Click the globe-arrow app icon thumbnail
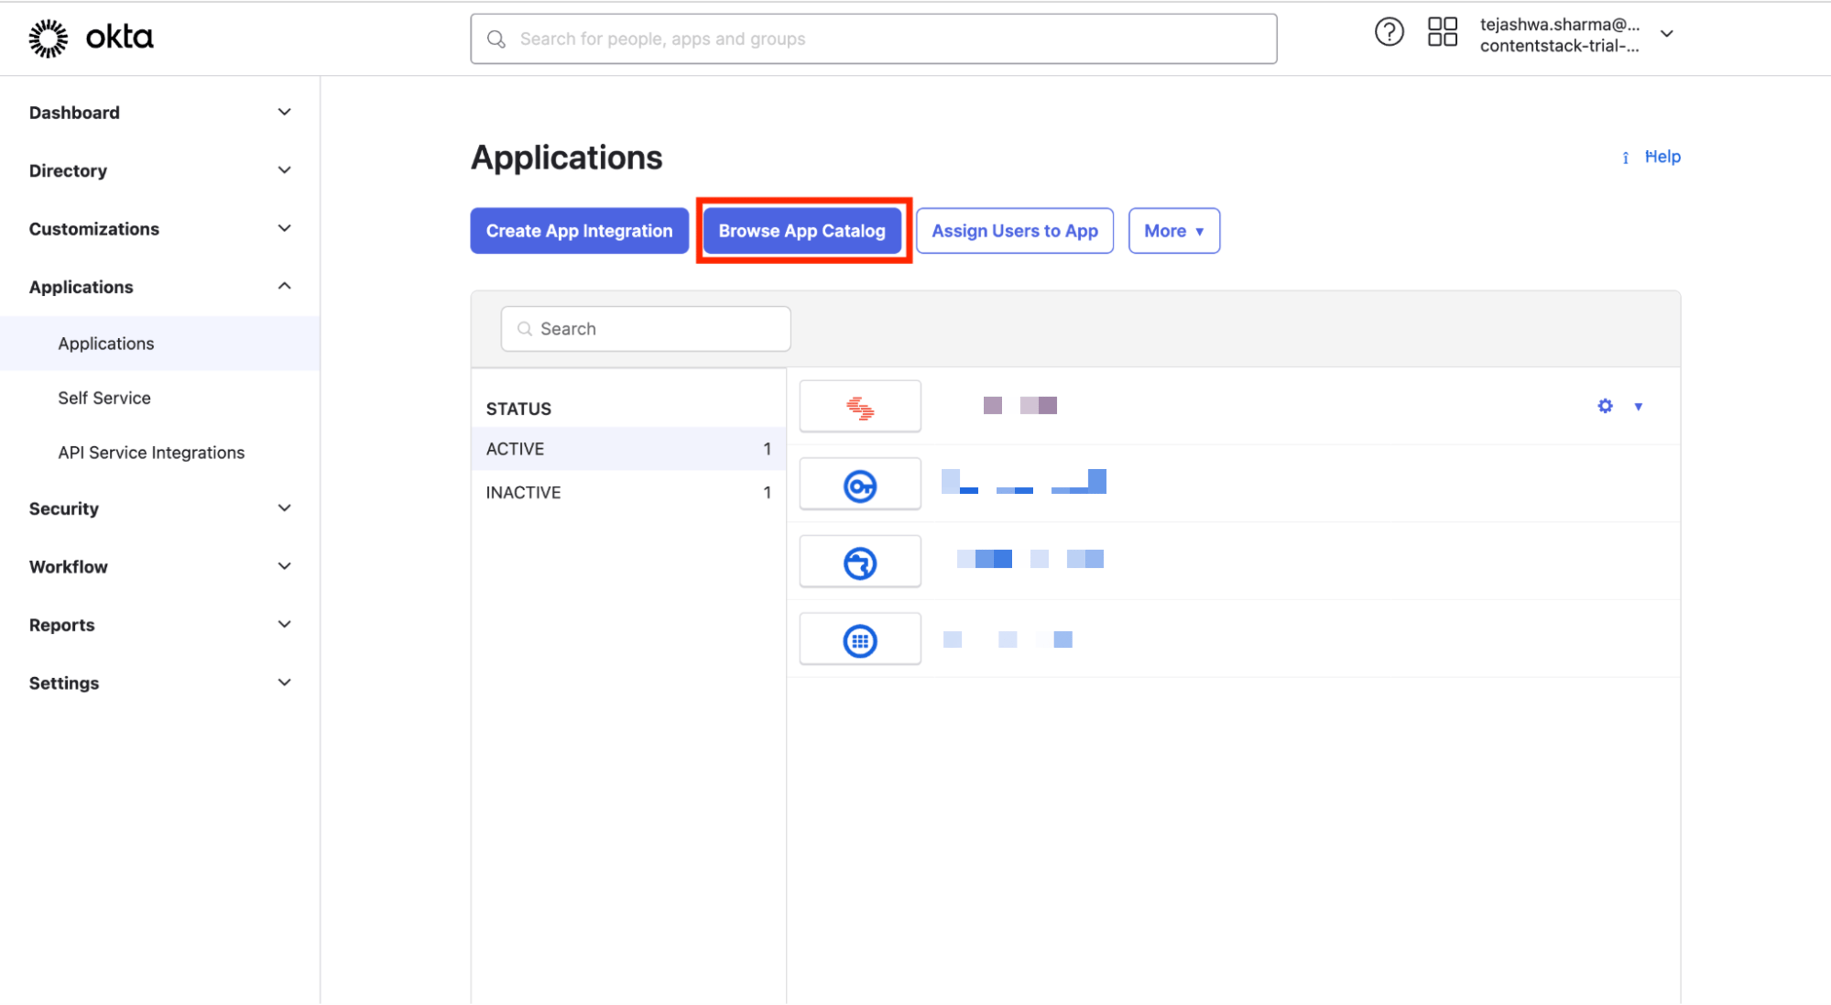This screenshot has height=1005, width=1831. pos(859,561)
